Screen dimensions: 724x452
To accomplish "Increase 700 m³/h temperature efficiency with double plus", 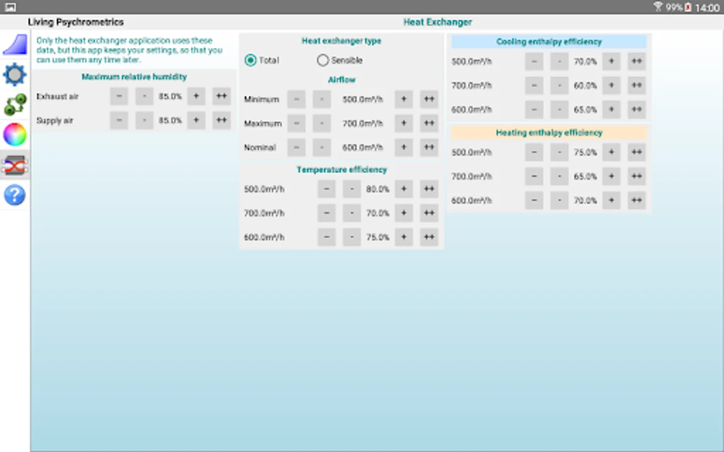I will coord(429,213).
